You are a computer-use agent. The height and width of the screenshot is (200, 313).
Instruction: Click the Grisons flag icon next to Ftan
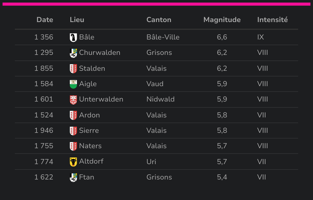click(x=73, y=177)
